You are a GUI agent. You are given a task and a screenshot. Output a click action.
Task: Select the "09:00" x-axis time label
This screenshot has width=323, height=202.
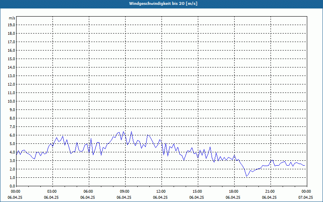(x=125, y=191)
